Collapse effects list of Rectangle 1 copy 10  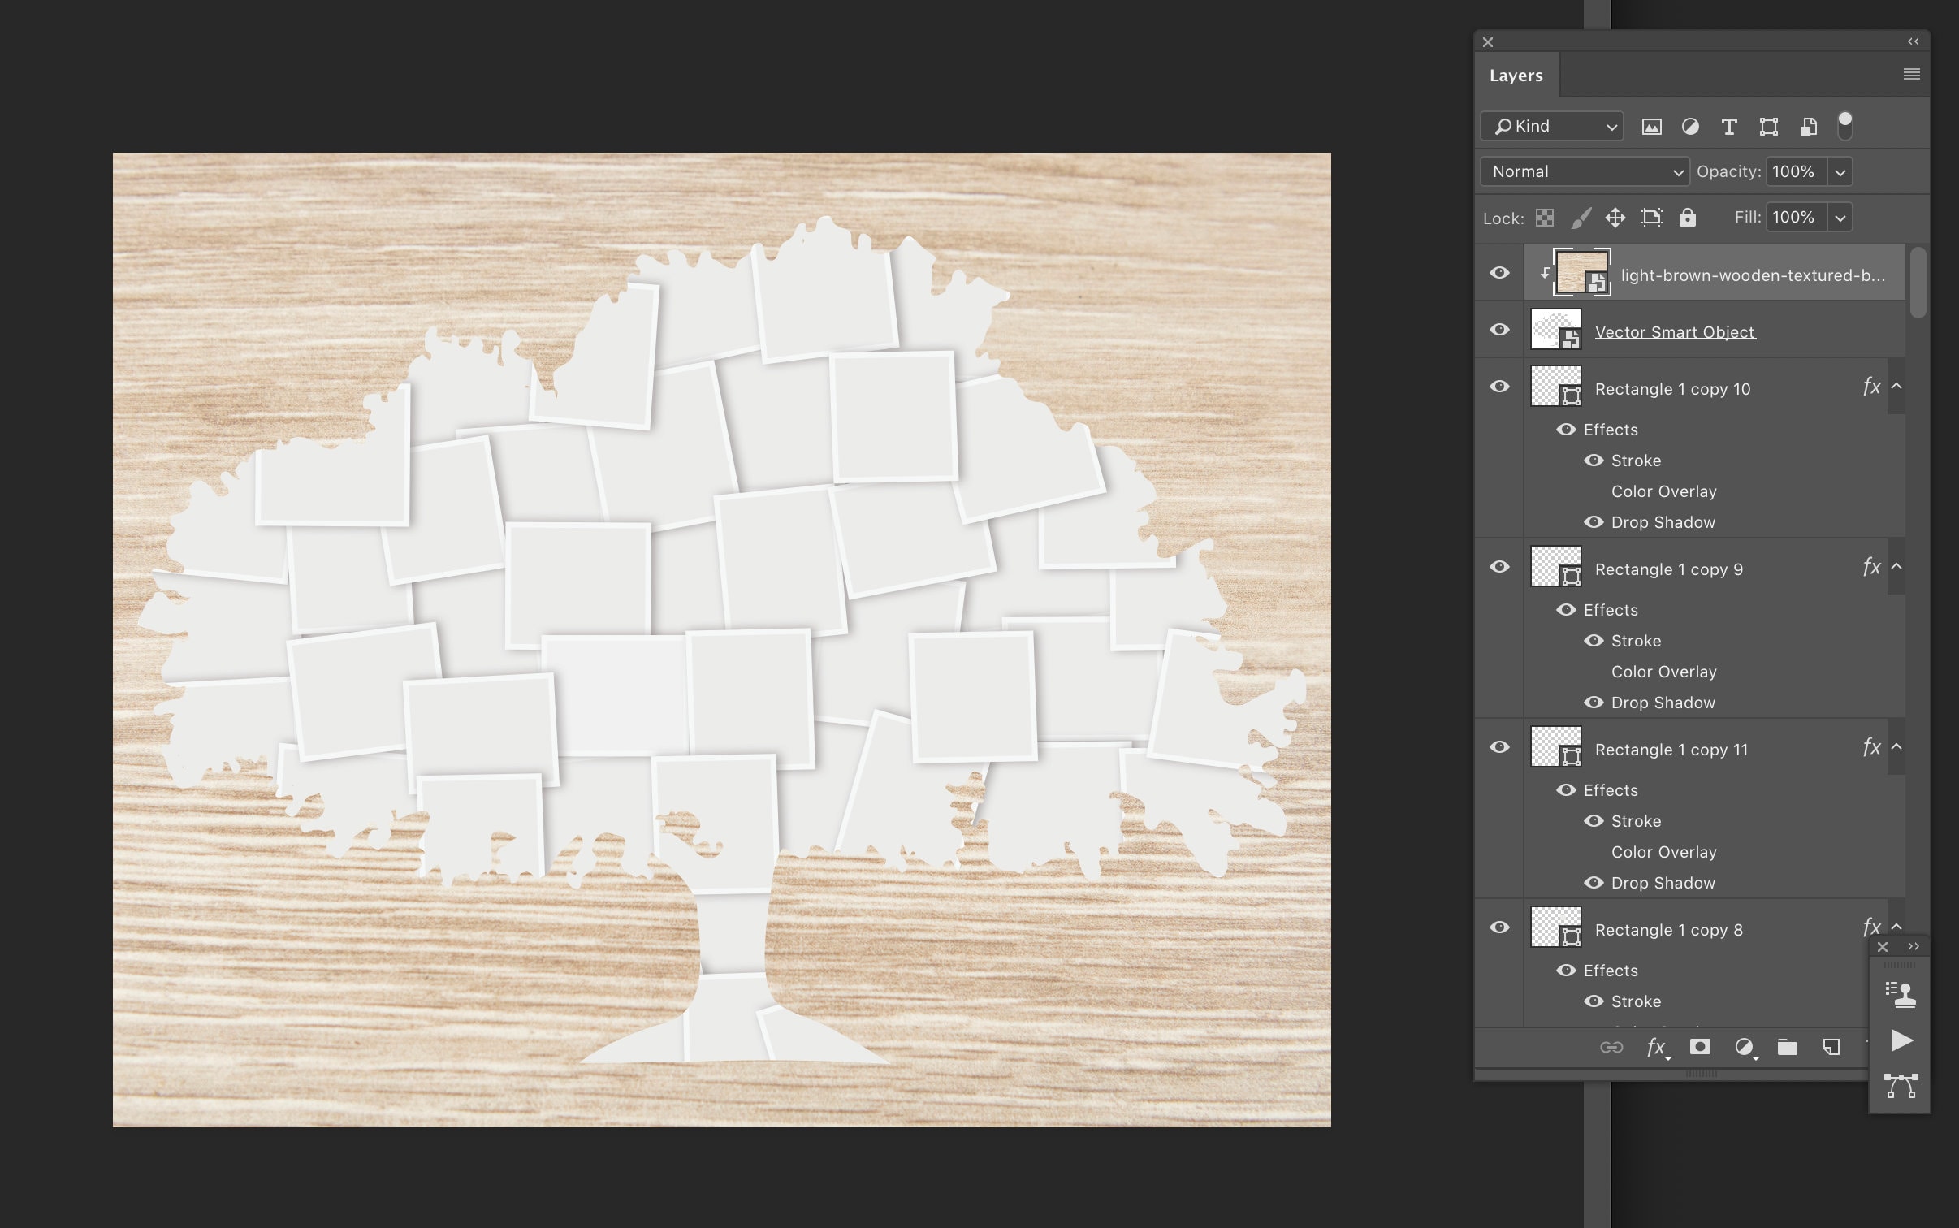pos(1896,387)
